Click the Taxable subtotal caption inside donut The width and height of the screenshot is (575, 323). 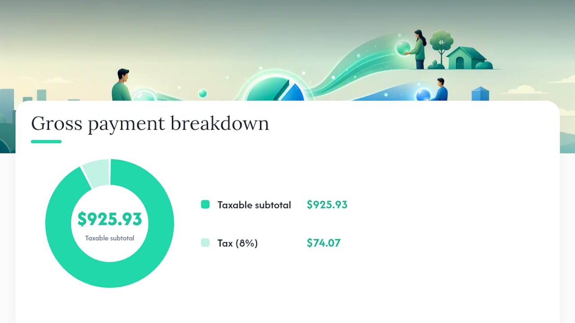(110, 238)
